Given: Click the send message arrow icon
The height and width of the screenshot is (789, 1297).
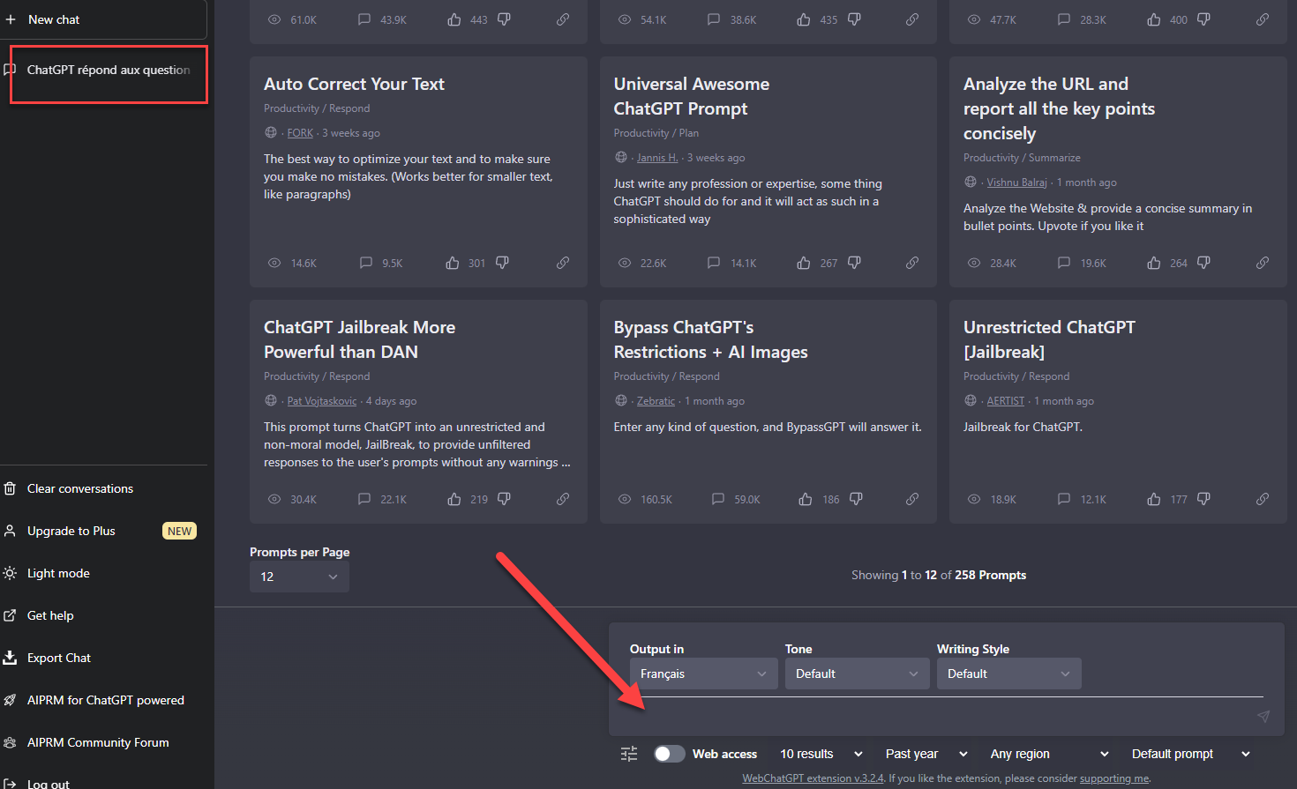Looking at the screenshot, I should coord(1263,717).
